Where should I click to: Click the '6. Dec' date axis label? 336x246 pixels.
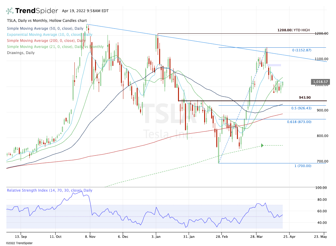click(x=123, y=237)
